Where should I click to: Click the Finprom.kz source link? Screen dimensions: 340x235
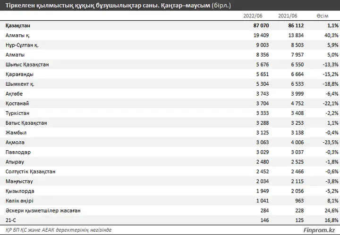click(319, 230)
